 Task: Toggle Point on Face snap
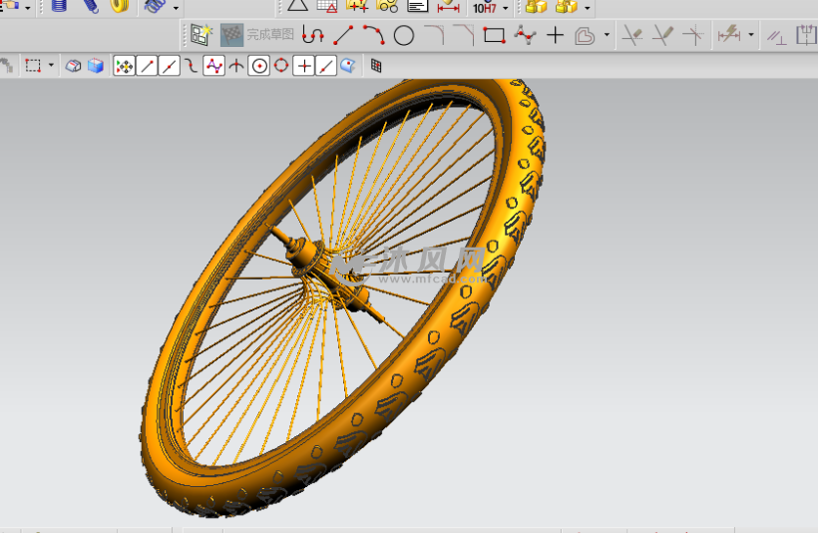tap(348, 66)
